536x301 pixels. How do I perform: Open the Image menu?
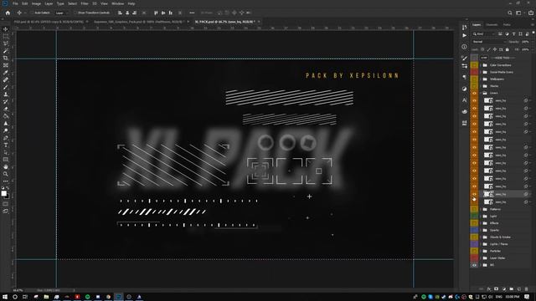click(x=36, y=3)
